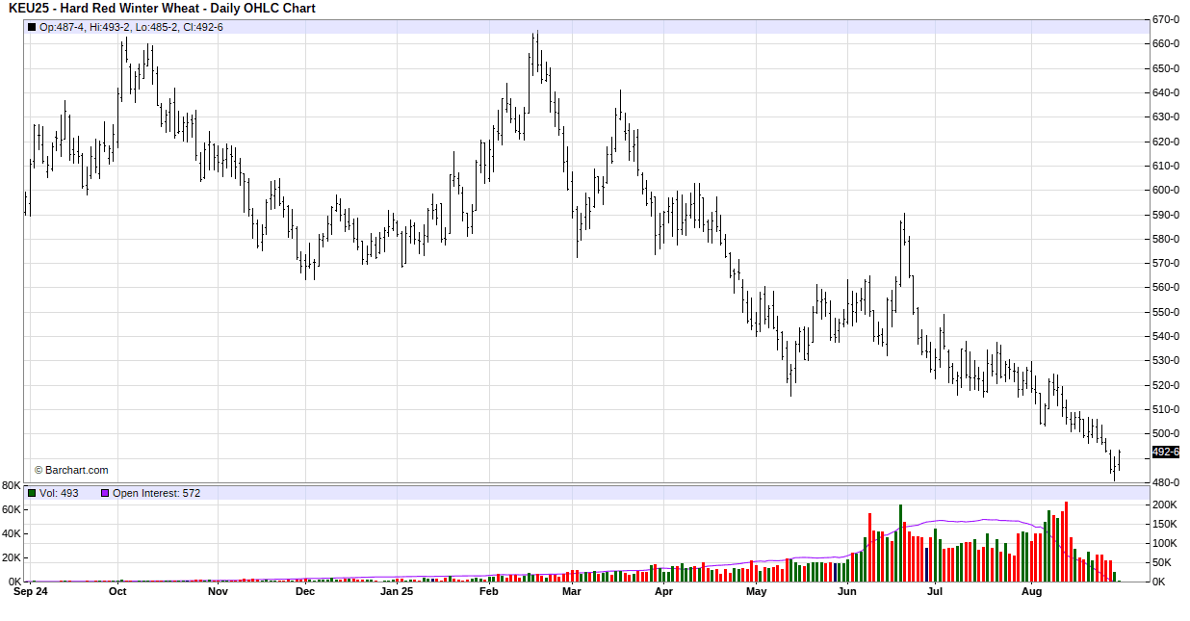This screenshot has width=1190, height=621.
Task: Click the Op:487-4 Hi:493-2 OHLC readout
Action: pyautogui.click(x=131, y=27)
